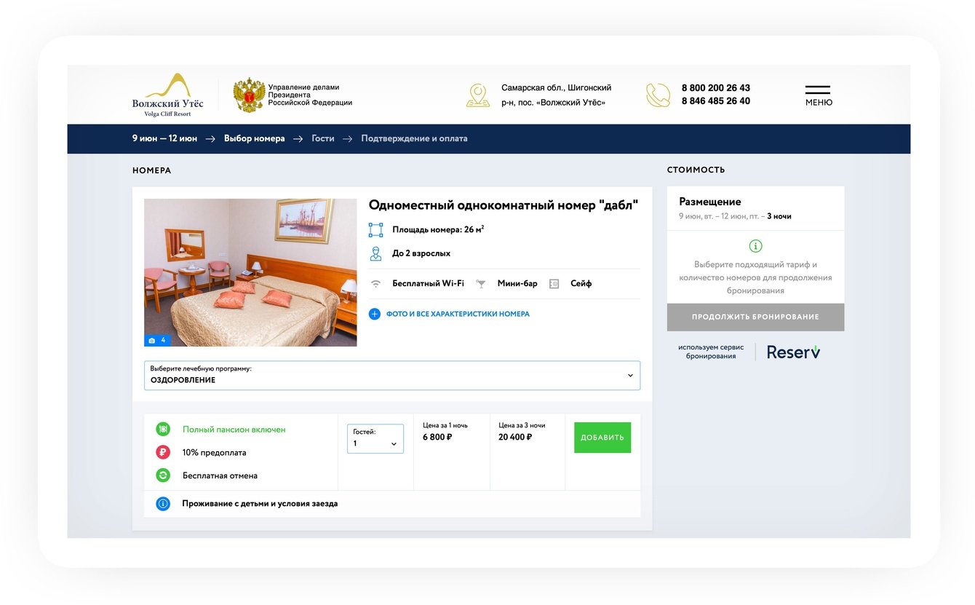
Task: Click Проживание с детьми и условия заезда
Action: [260, 504]
